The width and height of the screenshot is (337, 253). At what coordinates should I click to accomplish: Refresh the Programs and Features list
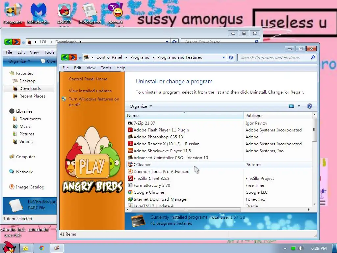tap(231, 57)
